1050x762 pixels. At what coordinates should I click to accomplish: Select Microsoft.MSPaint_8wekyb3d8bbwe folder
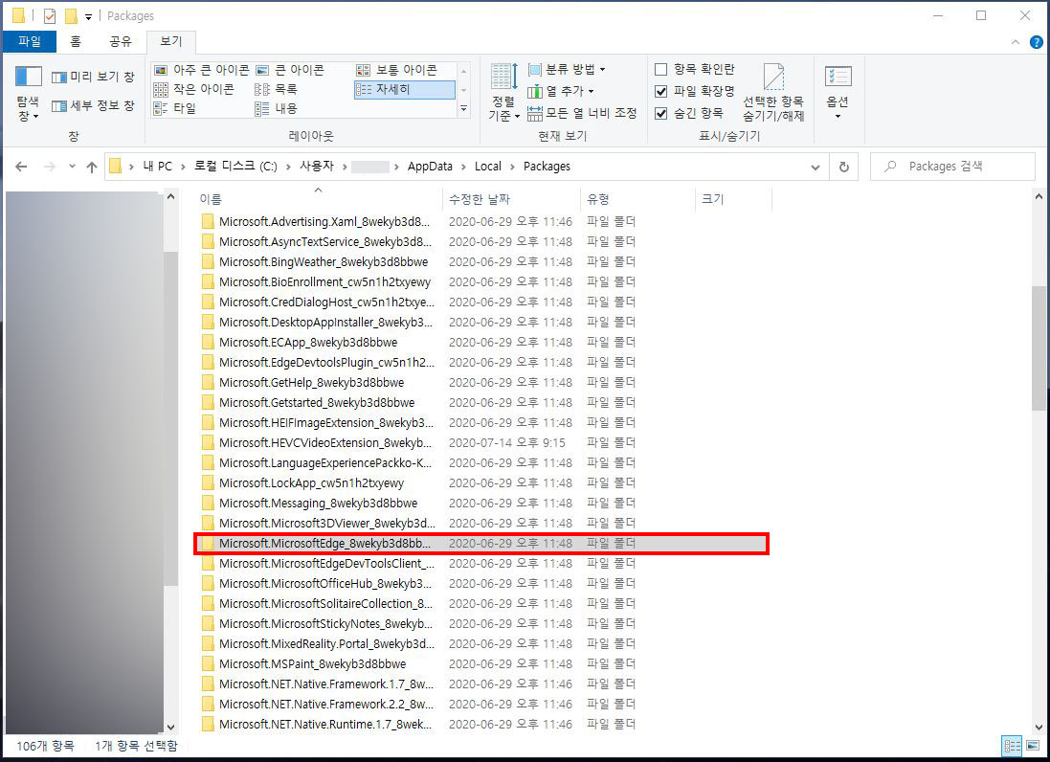313,664
